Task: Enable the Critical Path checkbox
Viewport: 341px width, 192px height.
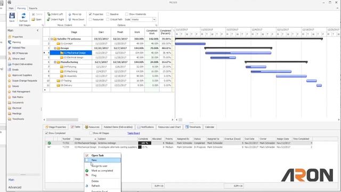Action: (x=108, y=19)
